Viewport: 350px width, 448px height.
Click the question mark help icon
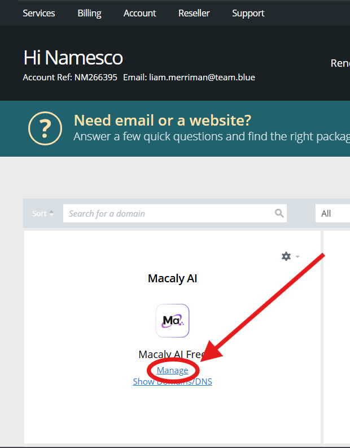click(x=45, y=128)
